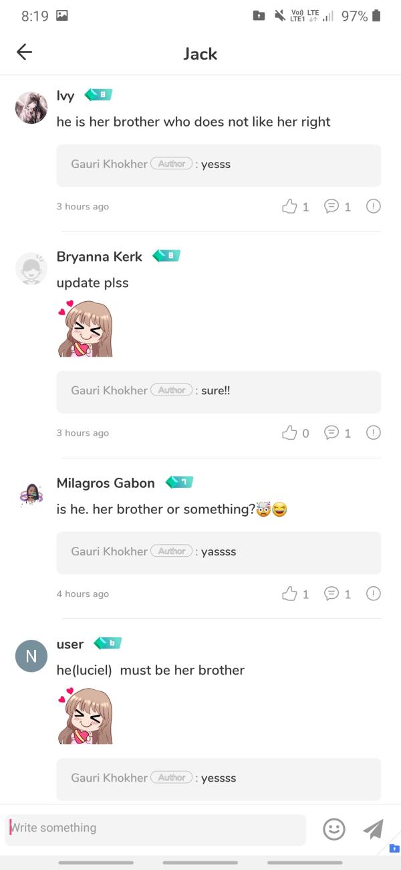
Task: Report Milagros Gabon's comment
Action: pyautogui.click(x=374, y=594)
